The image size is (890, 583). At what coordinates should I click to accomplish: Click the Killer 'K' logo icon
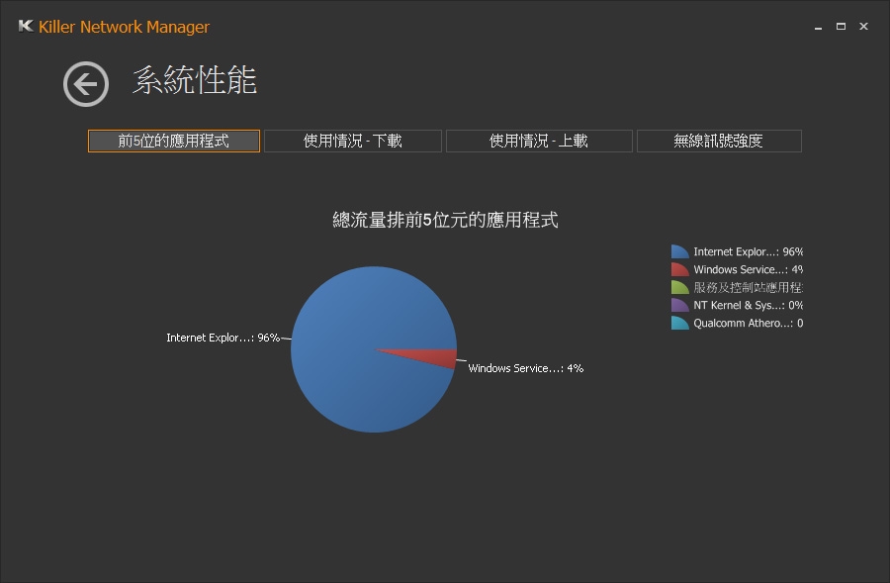[x=26, y=26]
